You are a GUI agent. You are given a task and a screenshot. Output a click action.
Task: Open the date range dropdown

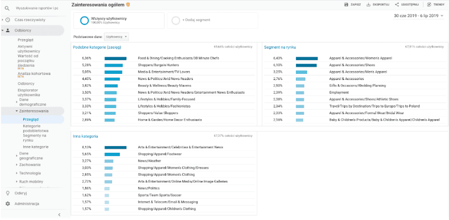coord(419,15)
